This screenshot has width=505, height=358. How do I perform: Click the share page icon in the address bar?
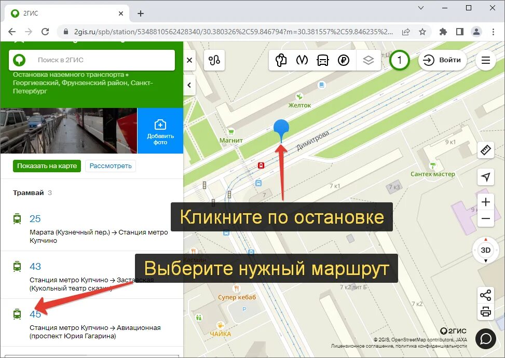click(x=406, y=32)
